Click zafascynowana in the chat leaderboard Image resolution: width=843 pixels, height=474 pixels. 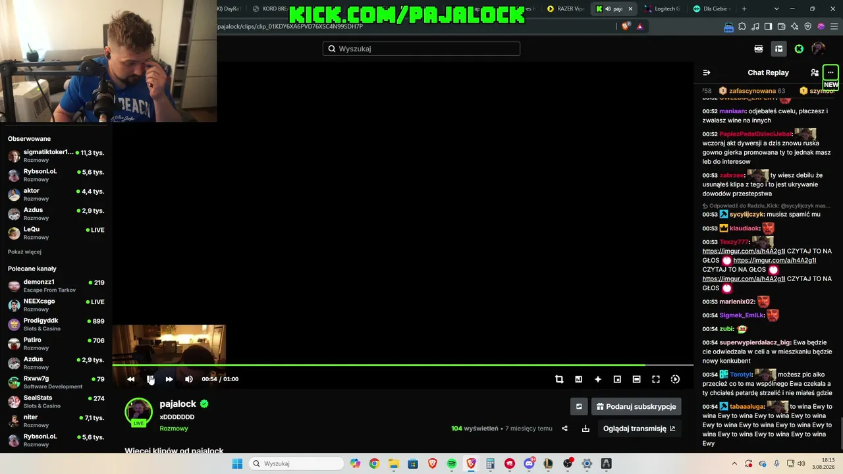pyautogui.click(x=752, y=91)
